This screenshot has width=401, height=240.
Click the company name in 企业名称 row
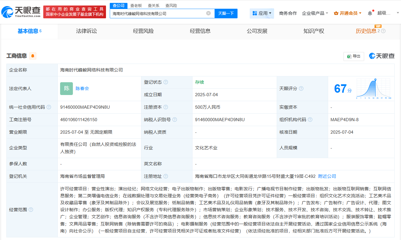tap(91, 70)
